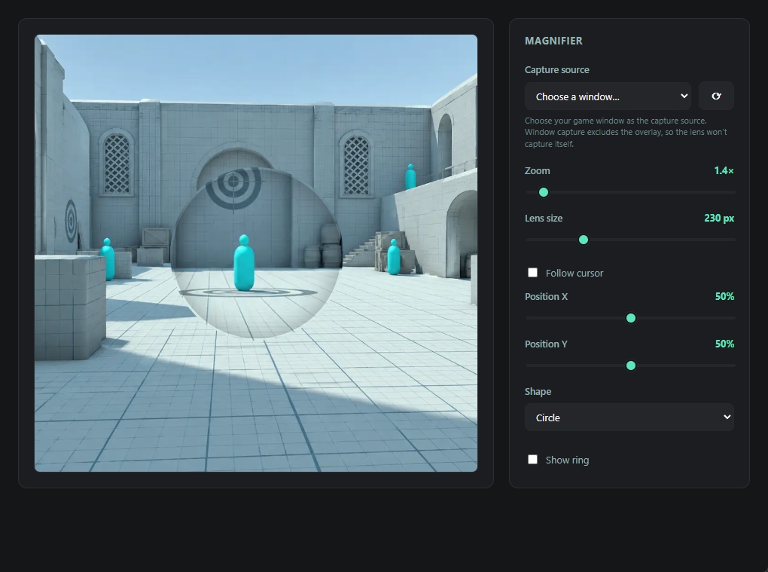This screenshot has width=768, height=572.
Task: Open the Shape dropdown set to Circle
Action: pos(629,417)
